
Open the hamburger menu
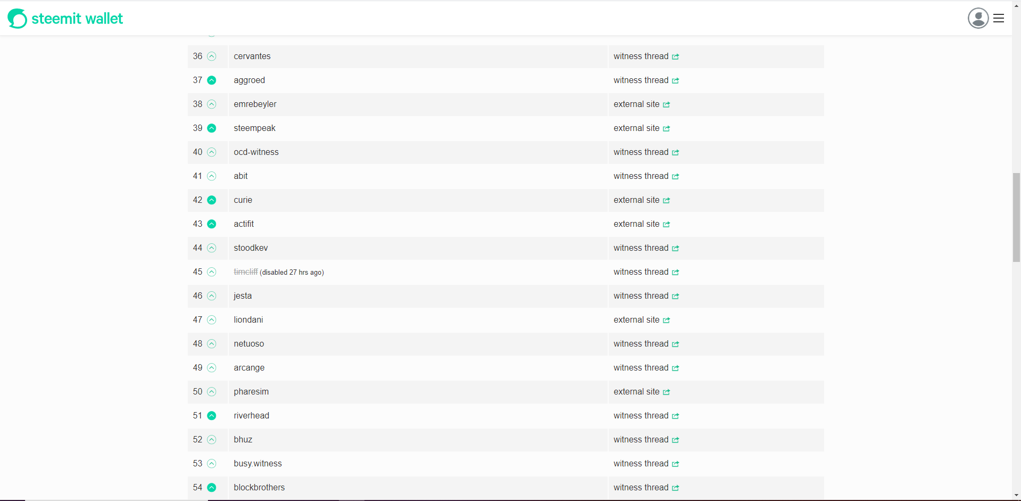click(999, 18)
